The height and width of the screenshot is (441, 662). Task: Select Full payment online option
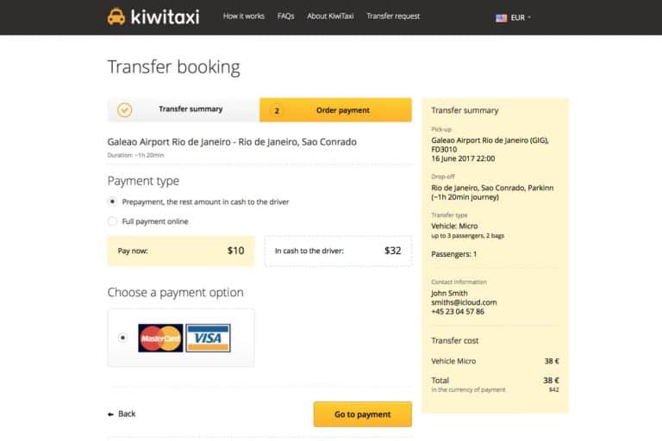coord(112,221)
